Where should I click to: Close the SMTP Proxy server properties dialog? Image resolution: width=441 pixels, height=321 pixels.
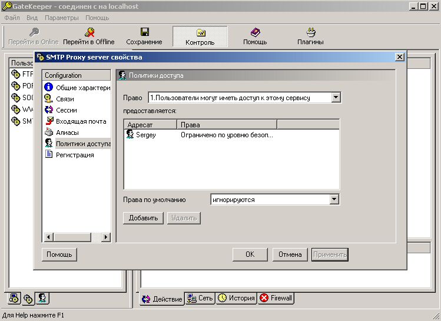(x=399, y=57)
